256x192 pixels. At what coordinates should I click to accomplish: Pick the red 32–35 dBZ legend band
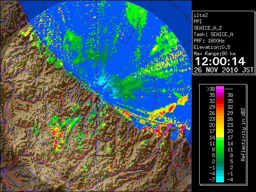[220, 101]
